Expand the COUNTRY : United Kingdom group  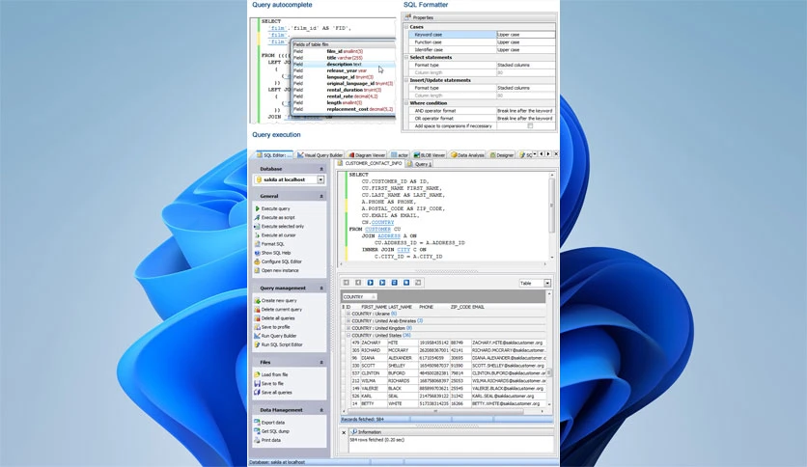(348, 328)
